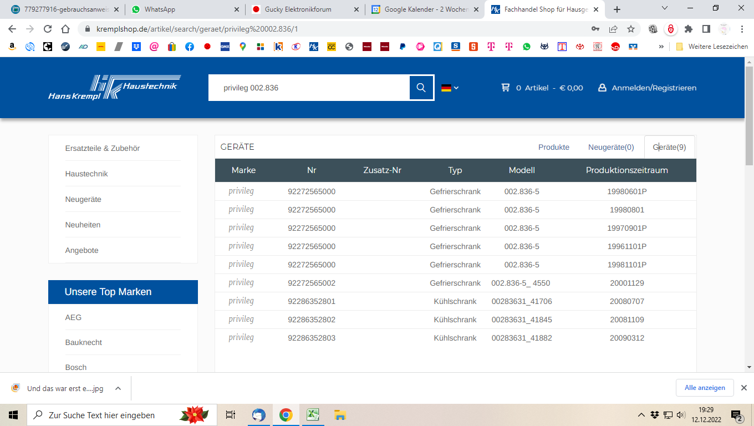Toggle the Chrome side panel
The height and width of the screenshot is (426, 754).
click(x=706, y=29)
